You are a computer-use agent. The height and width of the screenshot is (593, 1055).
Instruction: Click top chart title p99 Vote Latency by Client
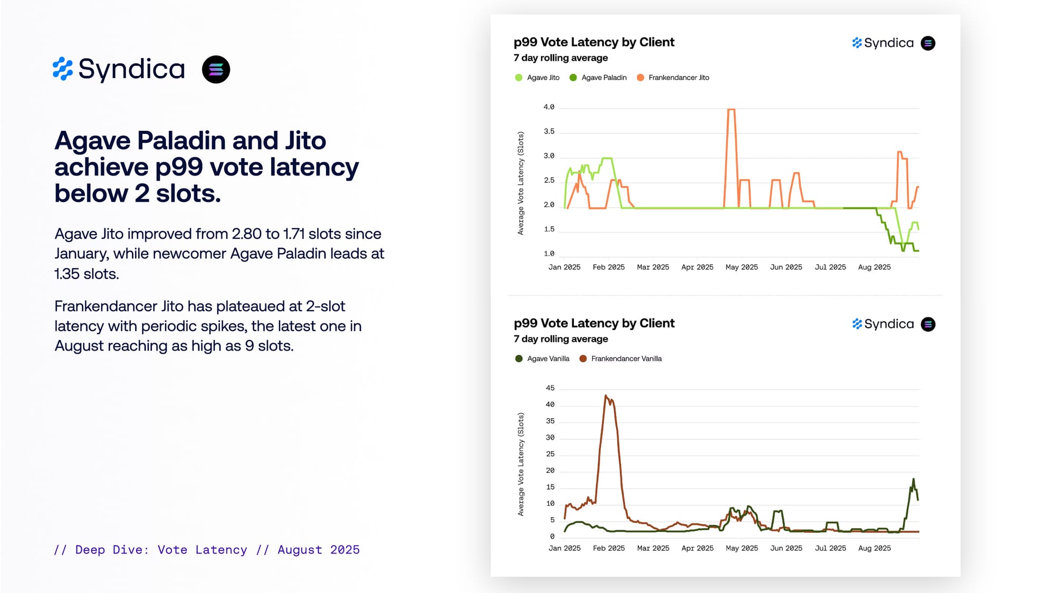click(594, 42)
